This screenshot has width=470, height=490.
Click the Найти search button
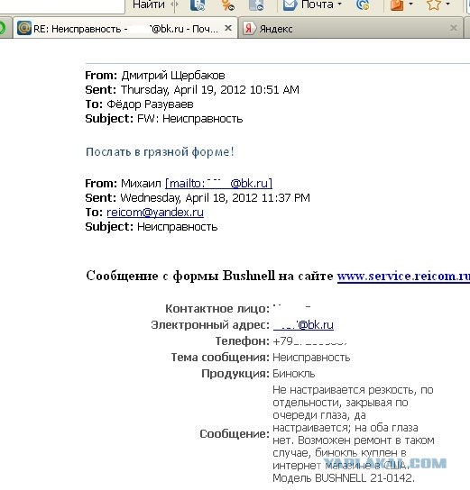149,5
